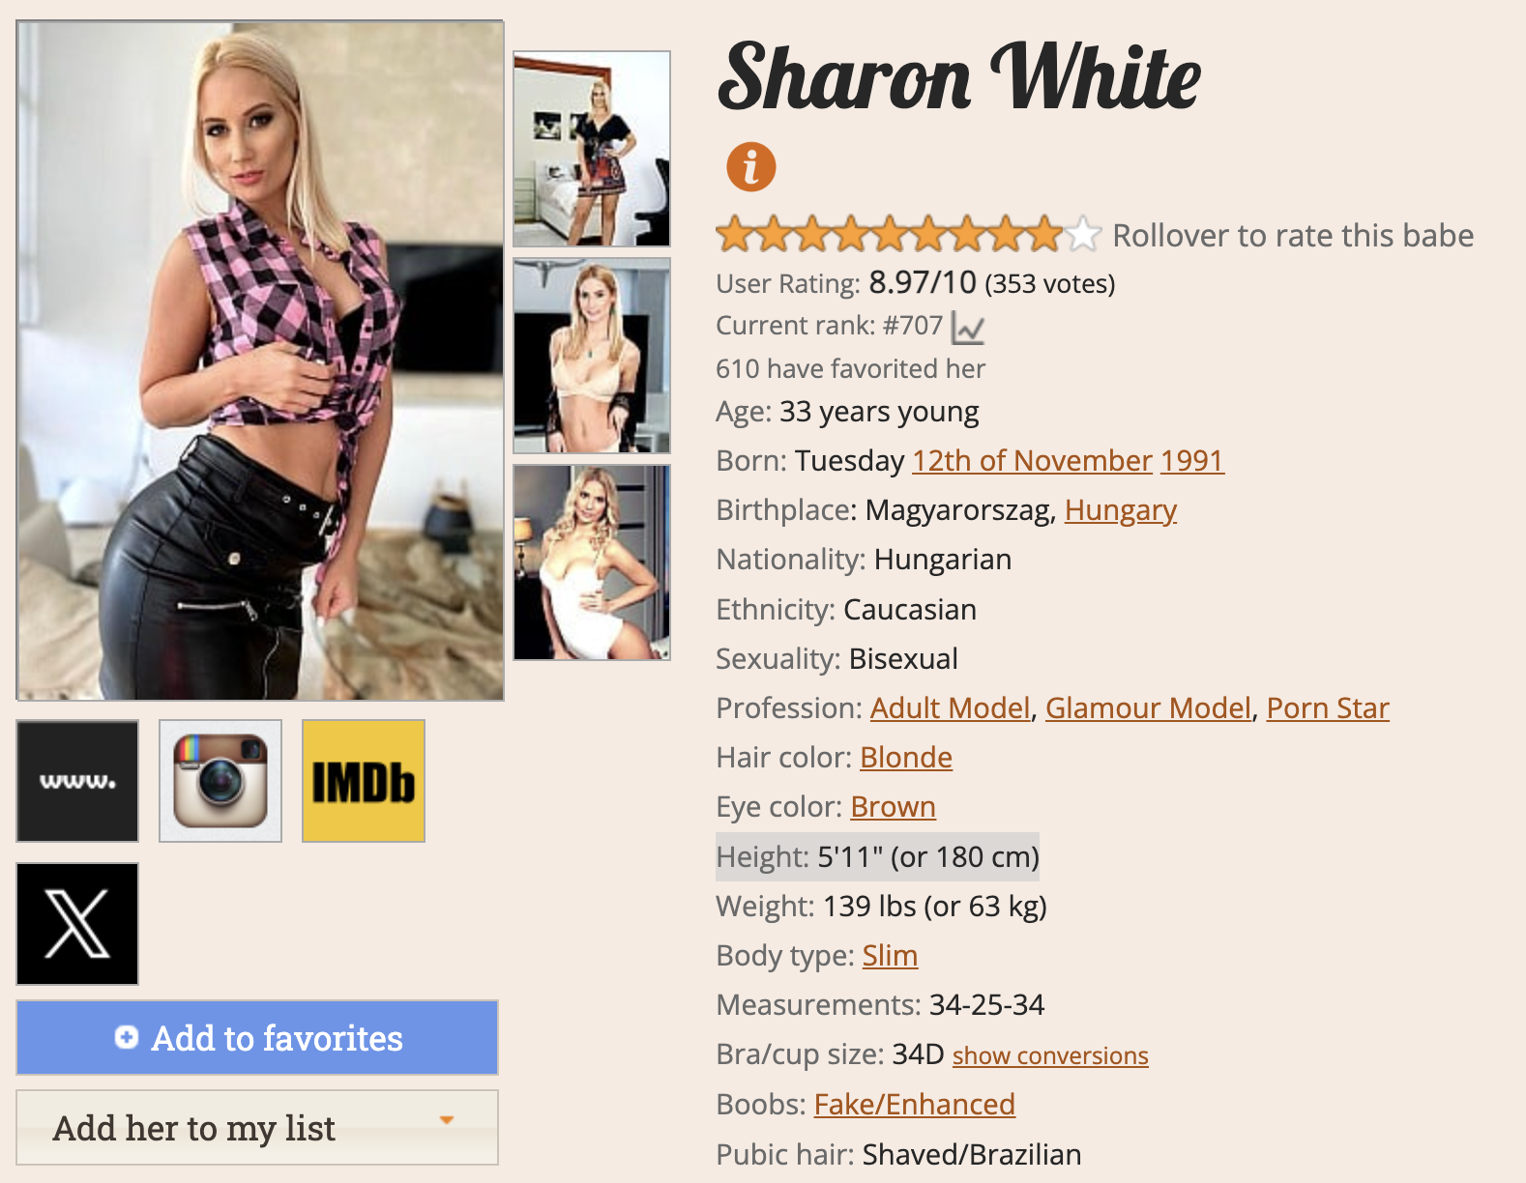This screenshot has height=1183, width=1526.
Task: Open the www website icon
Action: (77, 781)
